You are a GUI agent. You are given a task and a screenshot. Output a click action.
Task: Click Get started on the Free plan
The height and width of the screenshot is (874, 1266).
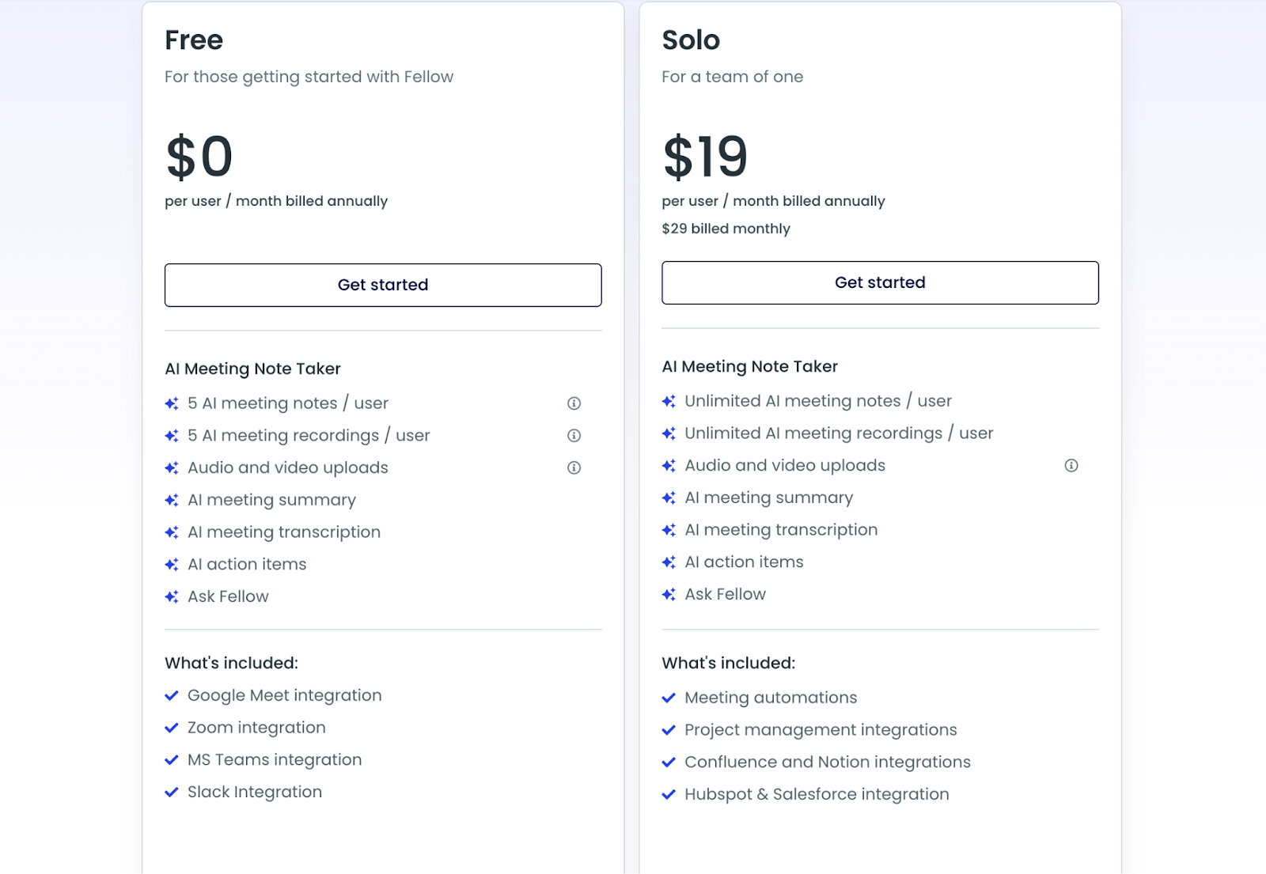pyautogui.click(x=383, y=285)
